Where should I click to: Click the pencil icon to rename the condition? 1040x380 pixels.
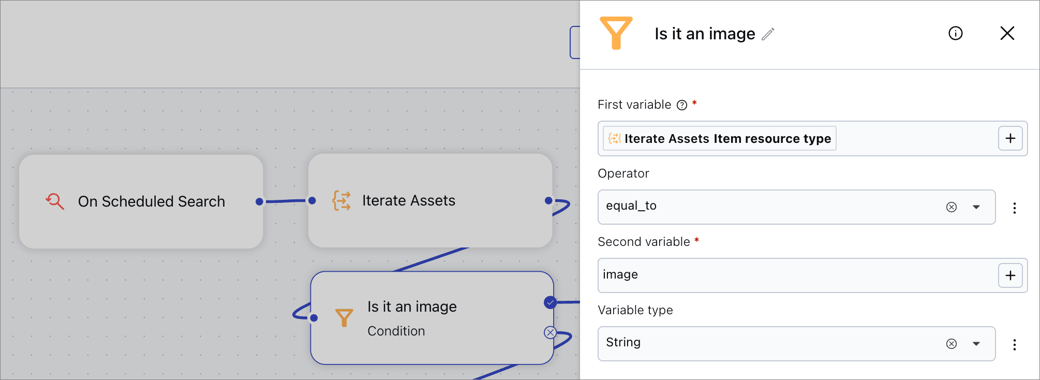(x=768, y=34)
